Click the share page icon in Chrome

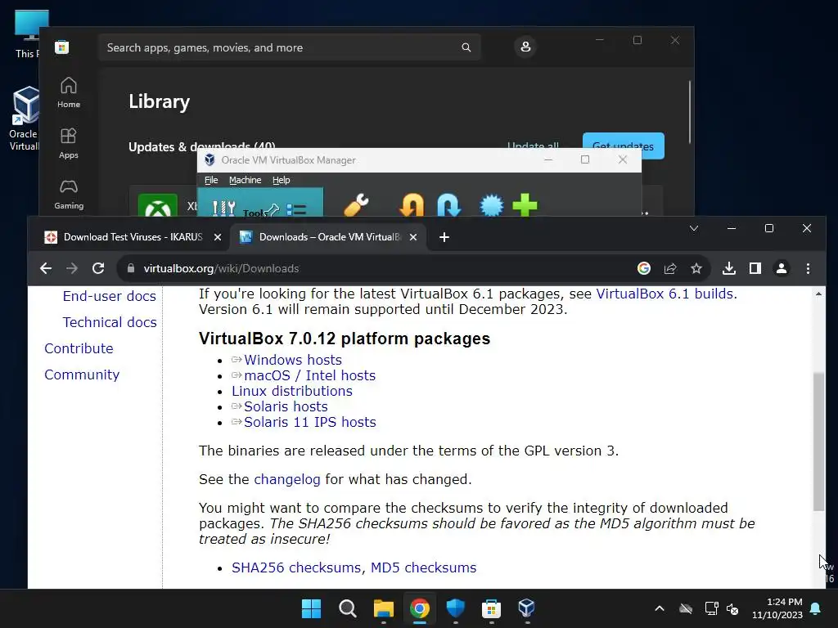pyautogui.click(x=670, y=268)
